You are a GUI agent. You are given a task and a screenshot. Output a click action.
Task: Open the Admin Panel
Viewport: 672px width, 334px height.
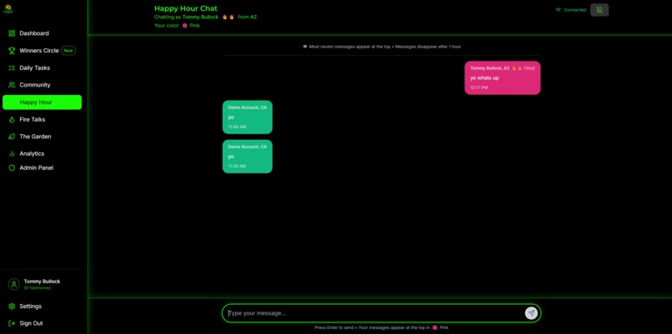click(42, 168)
